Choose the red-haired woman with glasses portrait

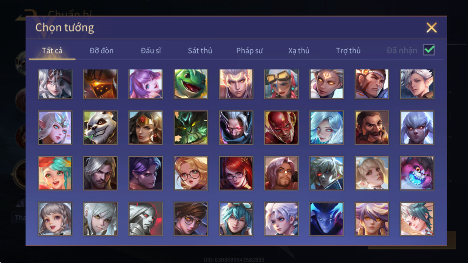(236, 173)
